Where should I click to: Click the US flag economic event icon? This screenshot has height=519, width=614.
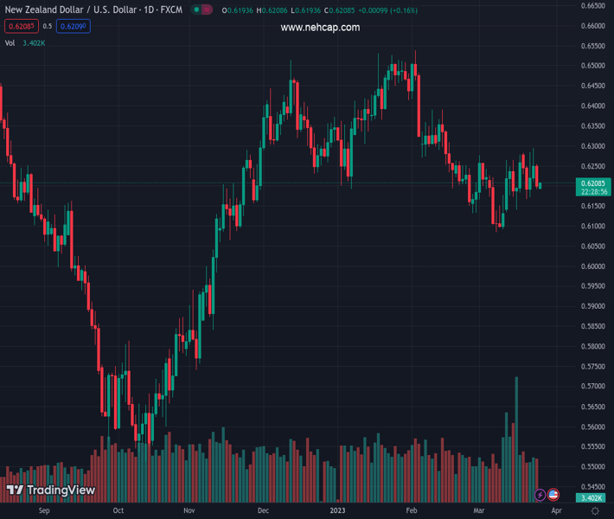pyautogui.click(x=553, y=495)
